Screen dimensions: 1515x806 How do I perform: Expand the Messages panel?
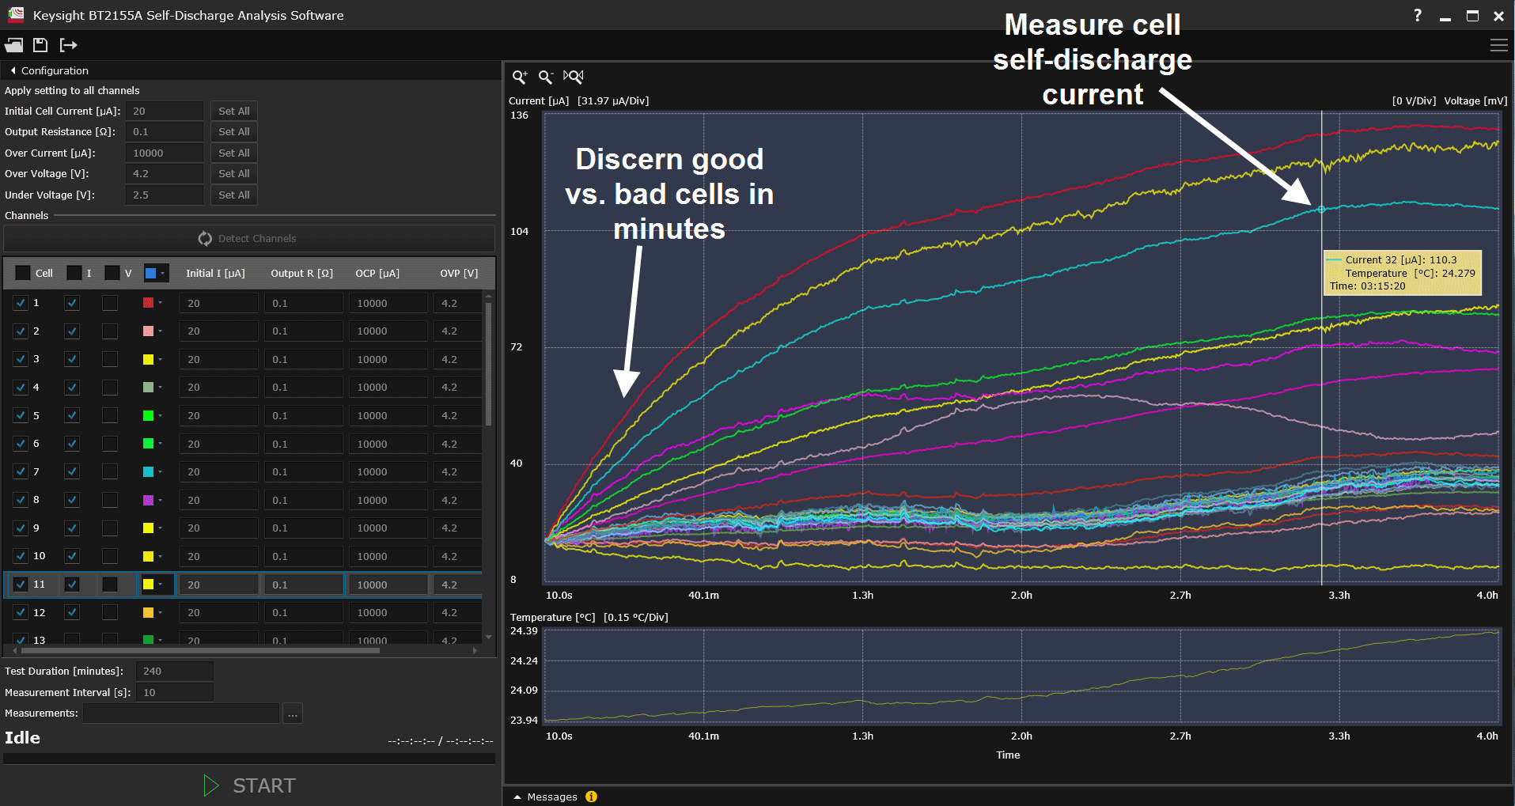517,797
